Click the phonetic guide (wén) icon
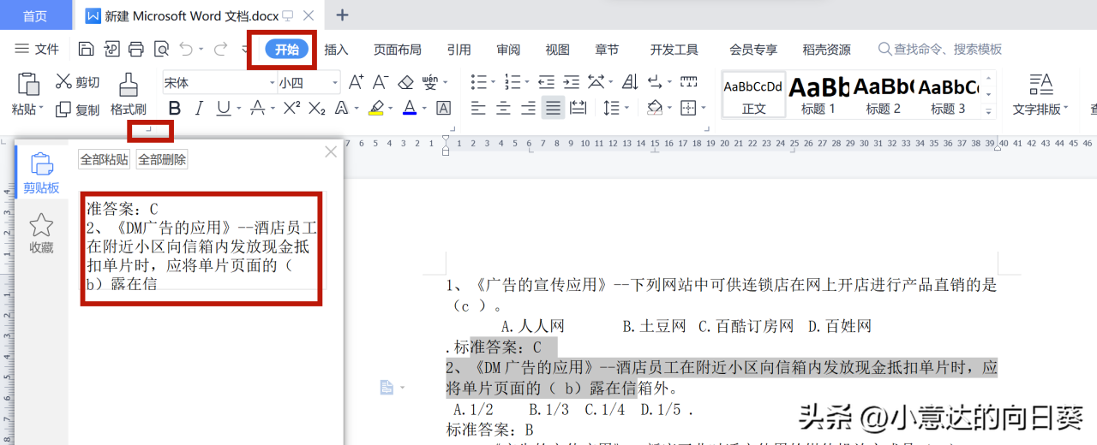 tap(431, 82)
